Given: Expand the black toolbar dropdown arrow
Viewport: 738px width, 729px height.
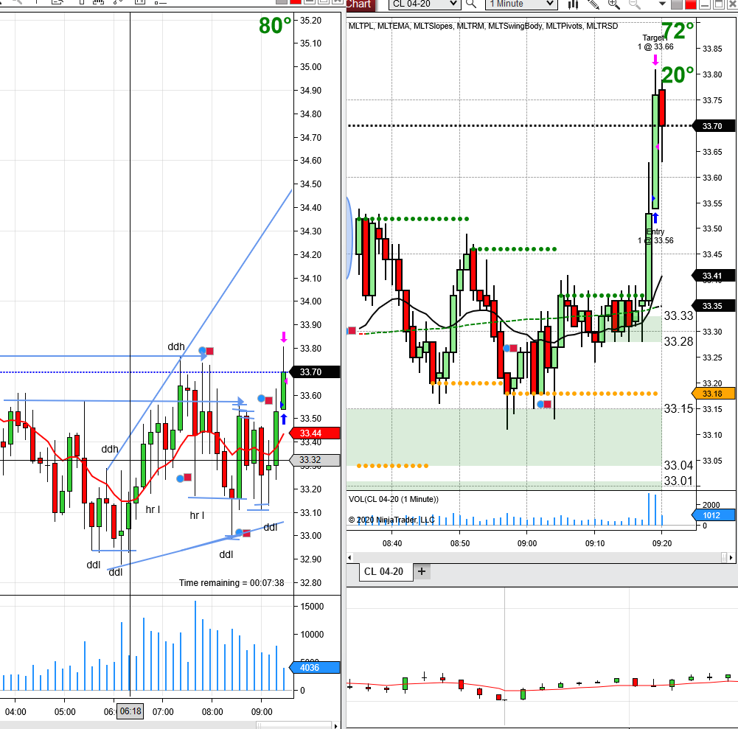Looking at the screenshot, I should tap(662, 4).
